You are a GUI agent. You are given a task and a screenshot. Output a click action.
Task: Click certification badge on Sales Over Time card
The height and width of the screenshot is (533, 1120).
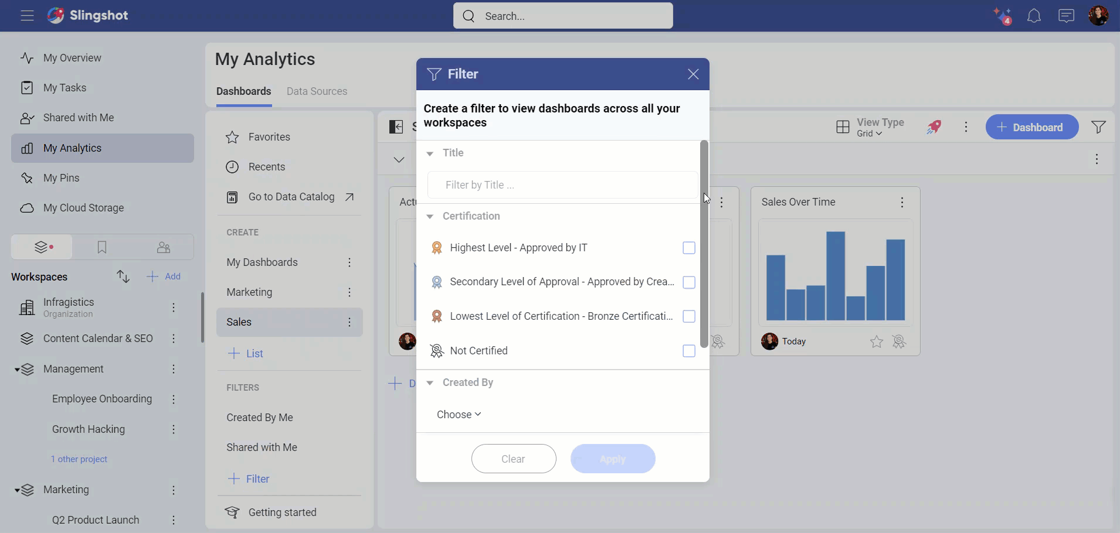[x=899, y=342]
